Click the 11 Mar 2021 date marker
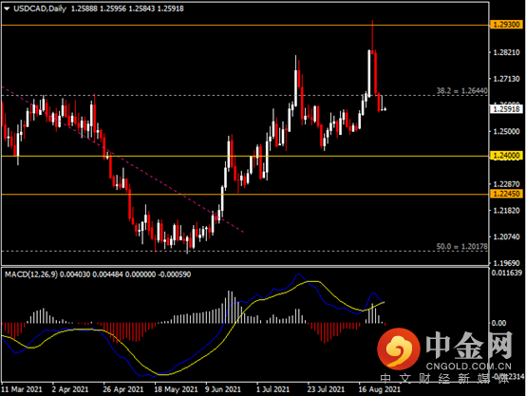This screenshot has height=396, width=526. tap(22, 389)
